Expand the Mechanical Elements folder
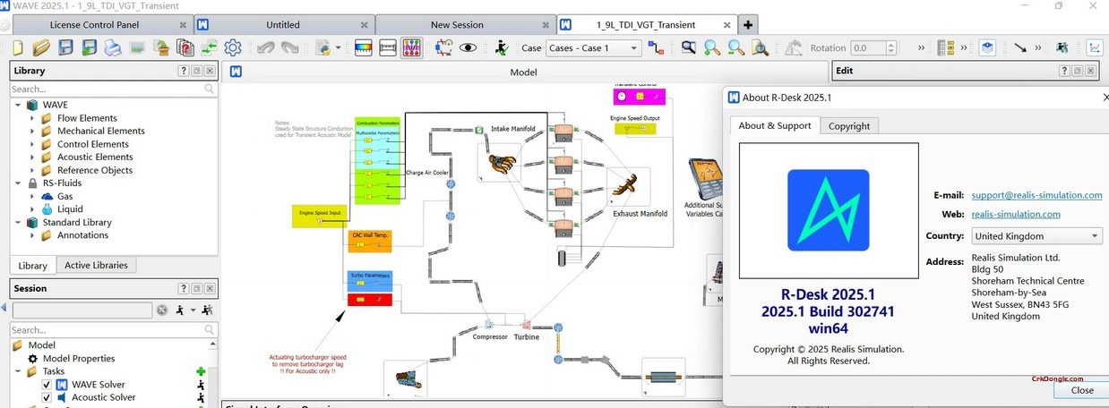Screen dimensions: 1109x408 (x=32, y=131)
